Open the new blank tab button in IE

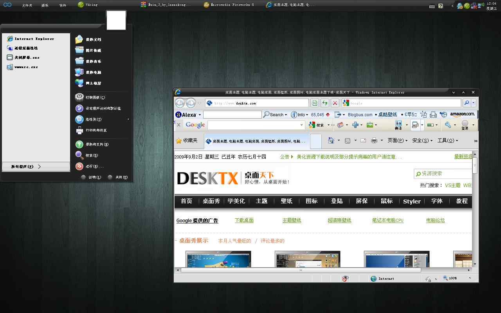[x=315, y=141]
